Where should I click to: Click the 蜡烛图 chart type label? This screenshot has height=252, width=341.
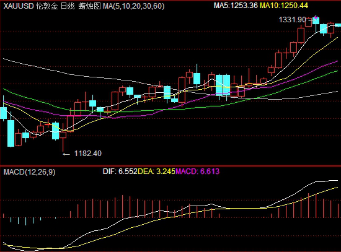[89, 6]
